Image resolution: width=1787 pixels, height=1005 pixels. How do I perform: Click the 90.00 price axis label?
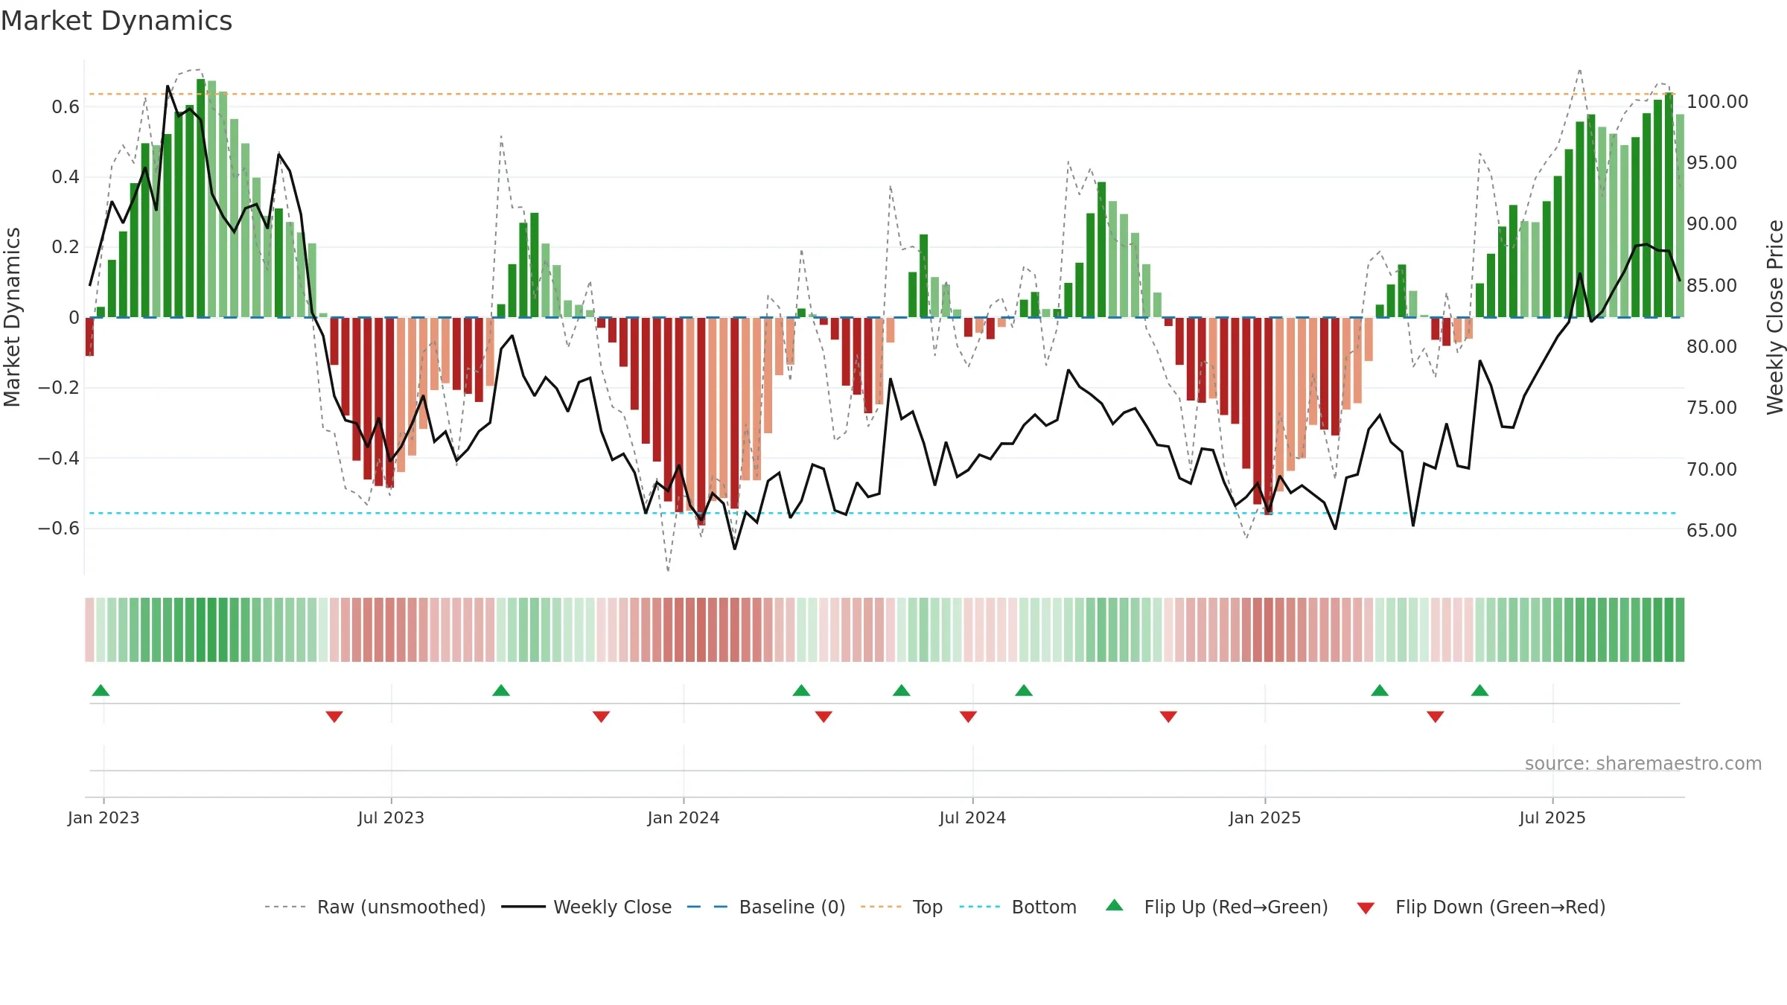tap(1712, 223)
